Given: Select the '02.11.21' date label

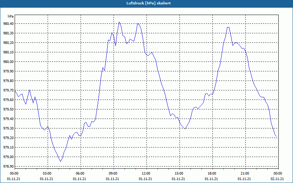Looking at the screenshot, I should (277, 179).
